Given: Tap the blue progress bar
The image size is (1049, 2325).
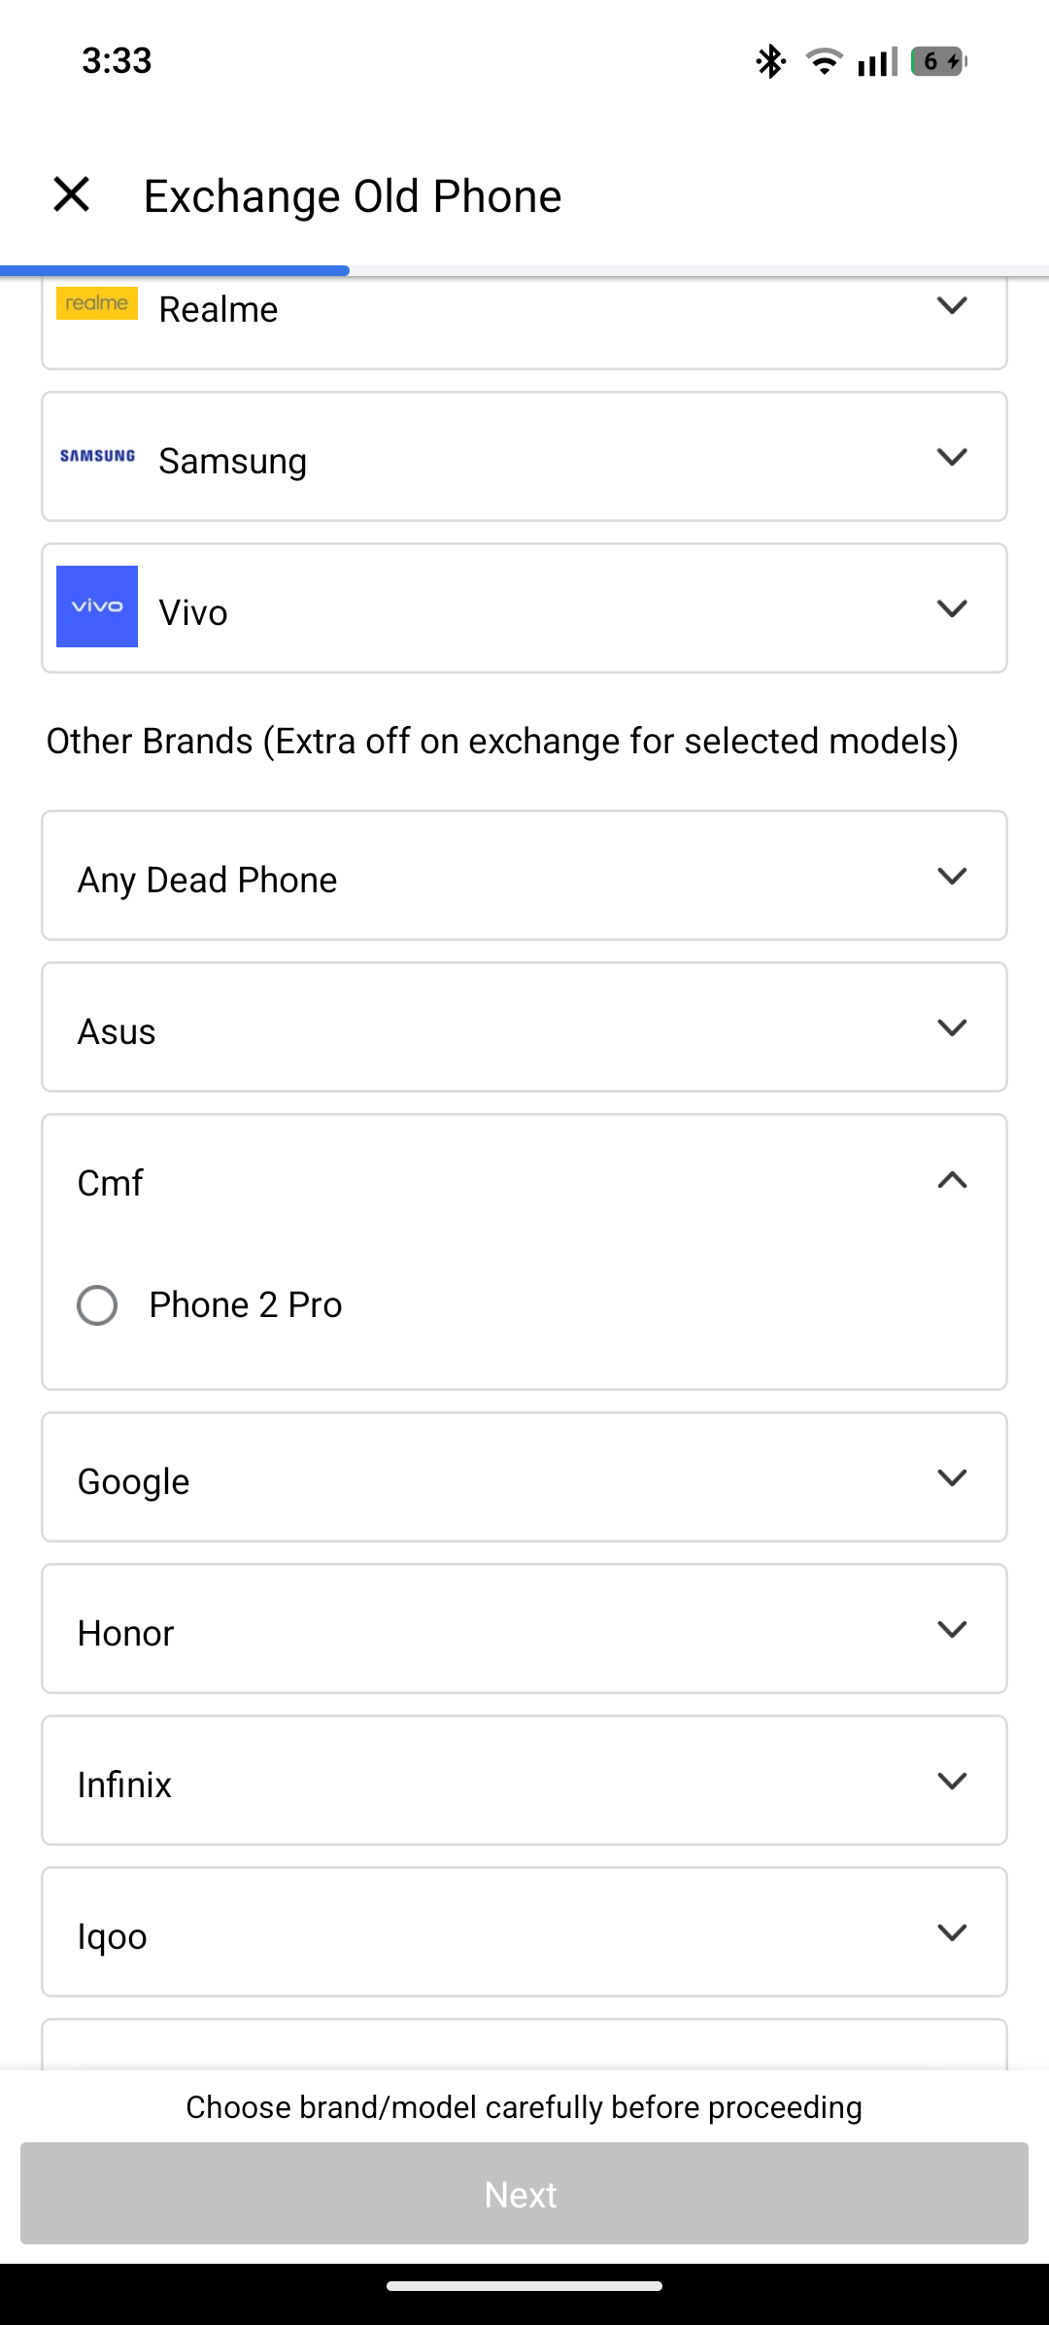Looking at the screenshot, I should (175, 270).
